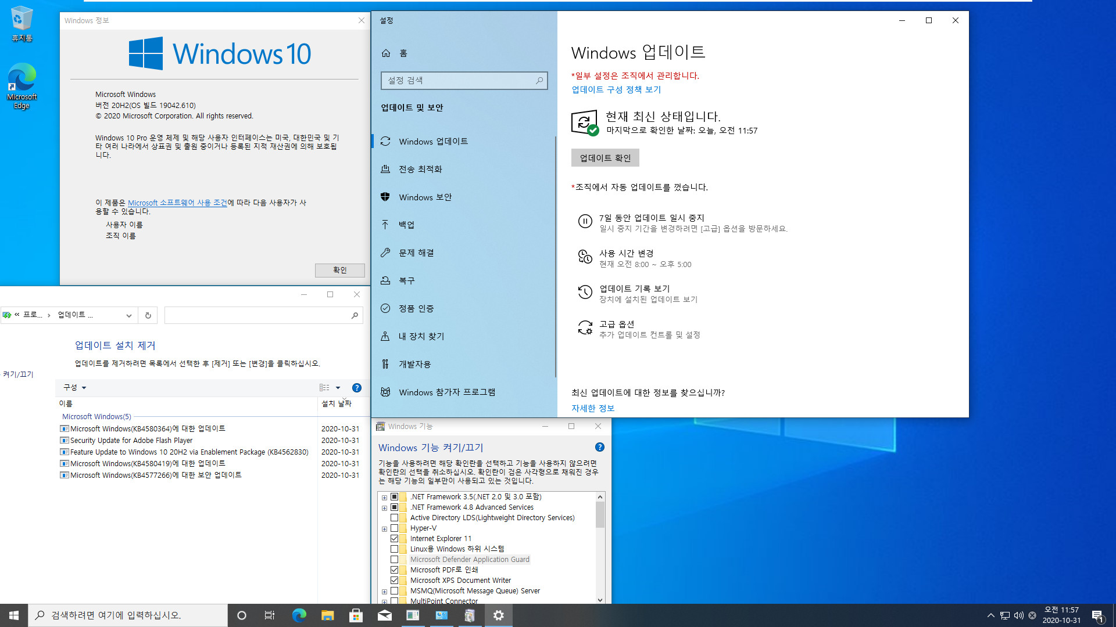1116x627 pixels.
Task: Focus taskbar search box
Action: 128,615
